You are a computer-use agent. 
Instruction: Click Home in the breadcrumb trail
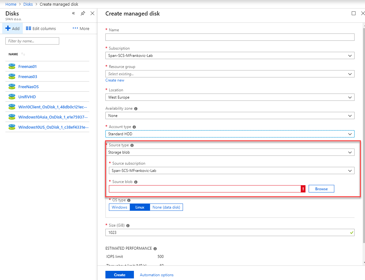tap(11, 4)
